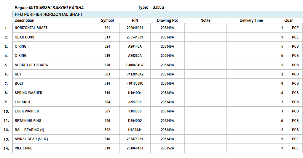Select the SOCKET SET SCREW row

[x=158, y=65]
